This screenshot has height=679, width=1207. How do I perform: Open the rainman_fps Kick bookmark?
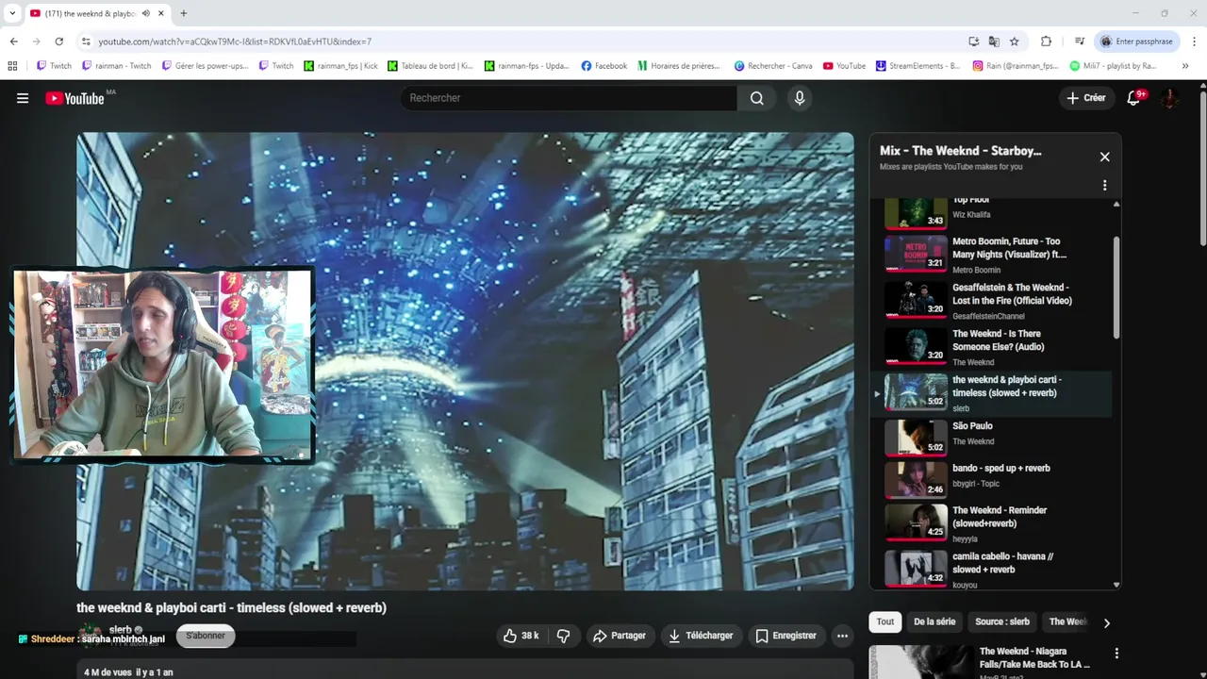click(340, 66)
